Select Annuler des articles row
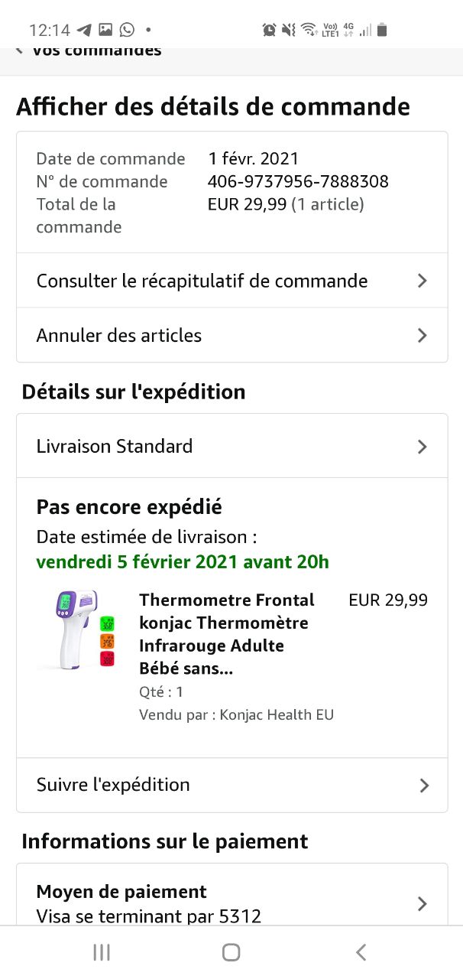The height and width of the screenshot is (979, 463). click(119, 335)
